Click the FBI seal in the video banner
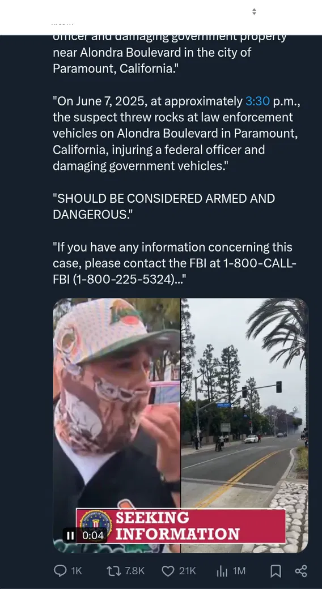Image resolution: width=322 pixels, height=589 pixels. coord(96,524)
